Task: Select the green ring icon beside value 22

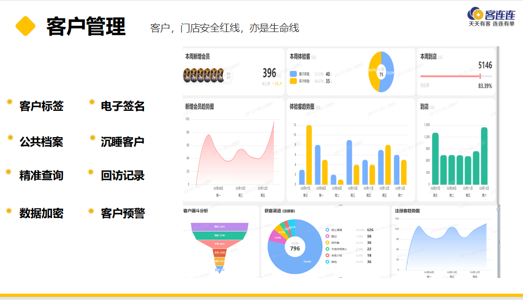Action: pyautogui.click(x=327, y=249)
